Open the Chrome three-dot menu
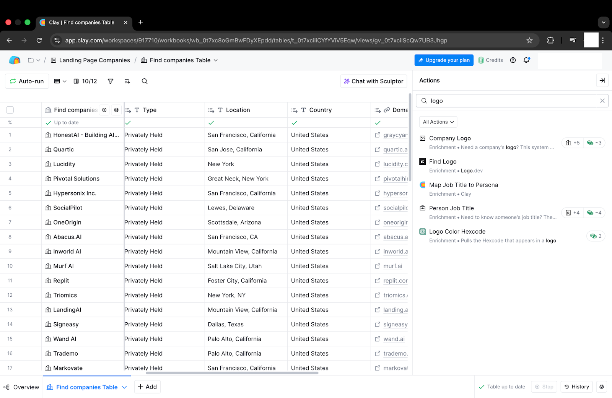Viewport: 612px width, 398px height. (603, 40)
